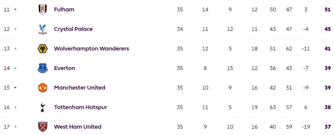Click the Crystal Palace eagle crest
The height and width of the screenshot is (135, 334).
43,29
